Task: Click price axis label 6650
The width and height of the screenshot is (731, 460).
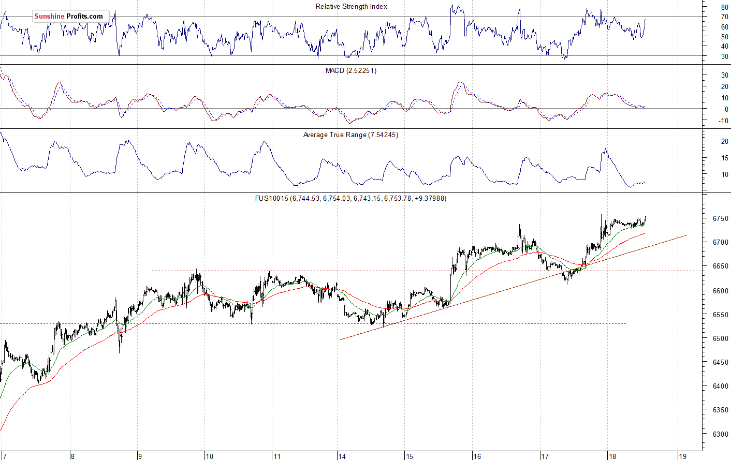Action: click(721, 266)
